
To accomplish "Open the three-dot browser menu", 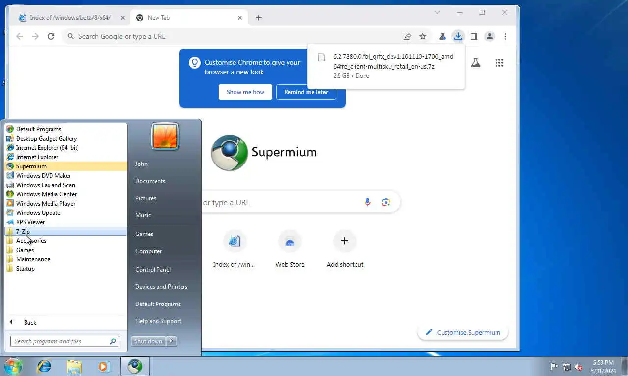I will (505, 36).
